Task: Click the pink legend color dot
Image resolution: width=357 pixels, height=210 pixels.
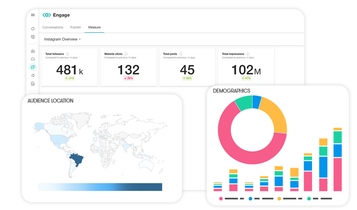Action: pos(221,199)
